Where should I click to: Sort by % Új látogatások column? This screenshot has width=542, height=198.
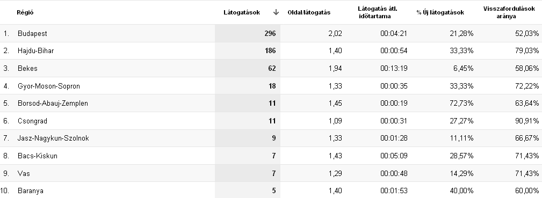click(x=440, y=12)
